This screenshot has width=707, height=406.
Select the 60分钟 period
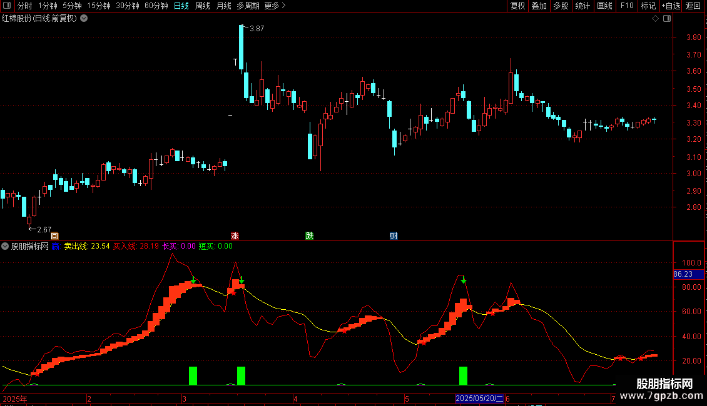point(156,6)
